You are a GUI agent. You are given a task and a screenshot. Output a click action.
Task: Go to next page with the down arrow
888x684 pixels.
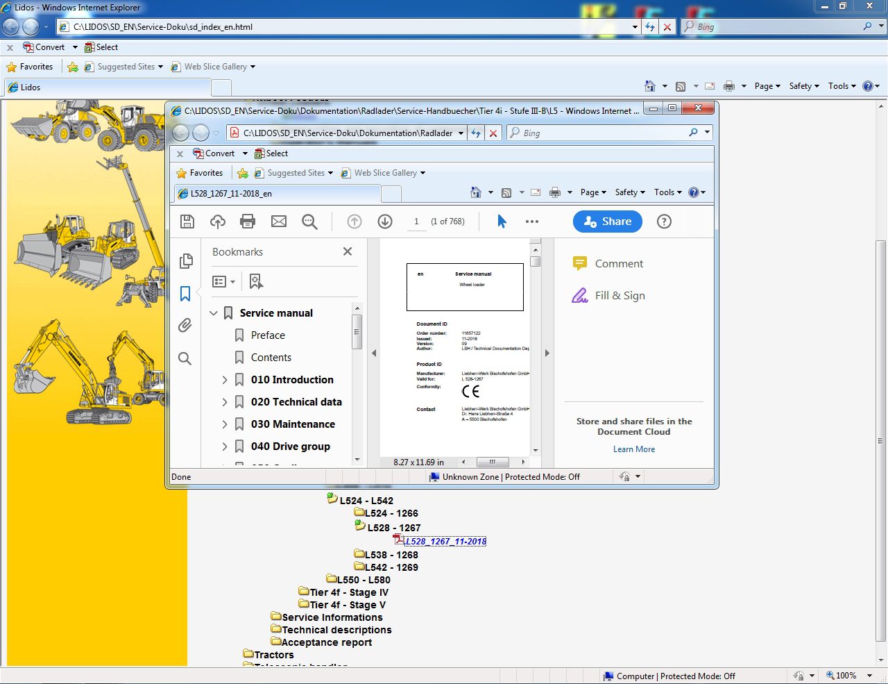[385, 222]
